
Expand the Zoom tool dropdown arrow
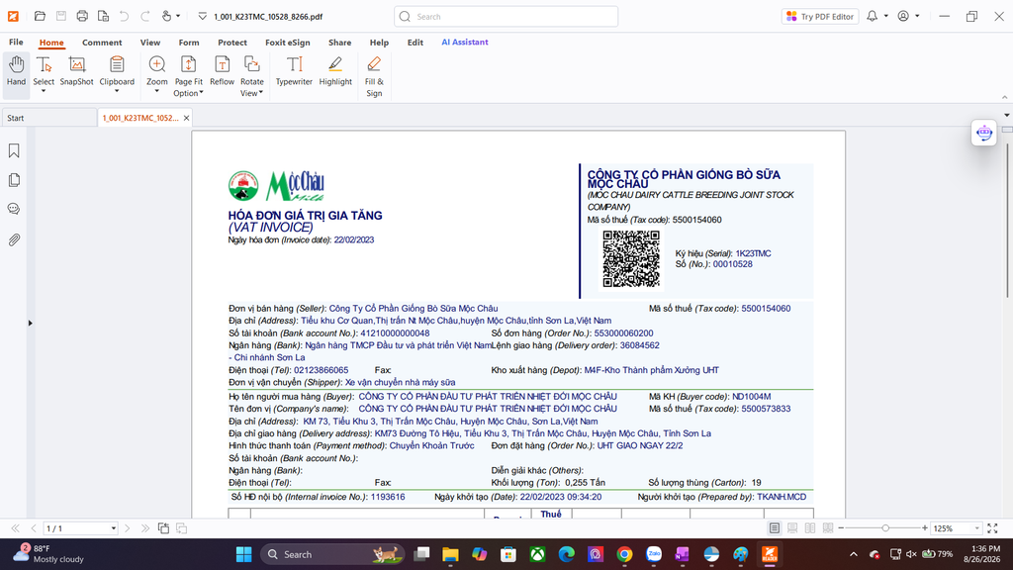coord(157,91)
